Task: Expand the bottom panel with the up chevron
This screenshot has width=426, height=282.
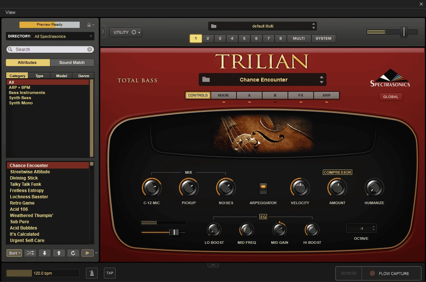Action: click(213, 265)
